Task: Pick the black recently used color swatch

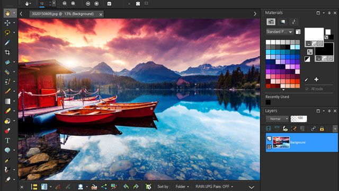Action: (268, 102)
